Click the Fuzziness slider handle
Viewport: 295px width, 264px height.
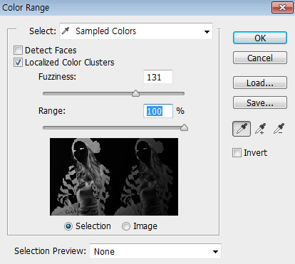tap(135, 93)
